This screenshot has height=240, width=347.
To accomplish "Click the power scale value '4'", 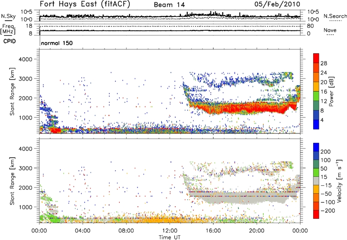I will (322, 120).
